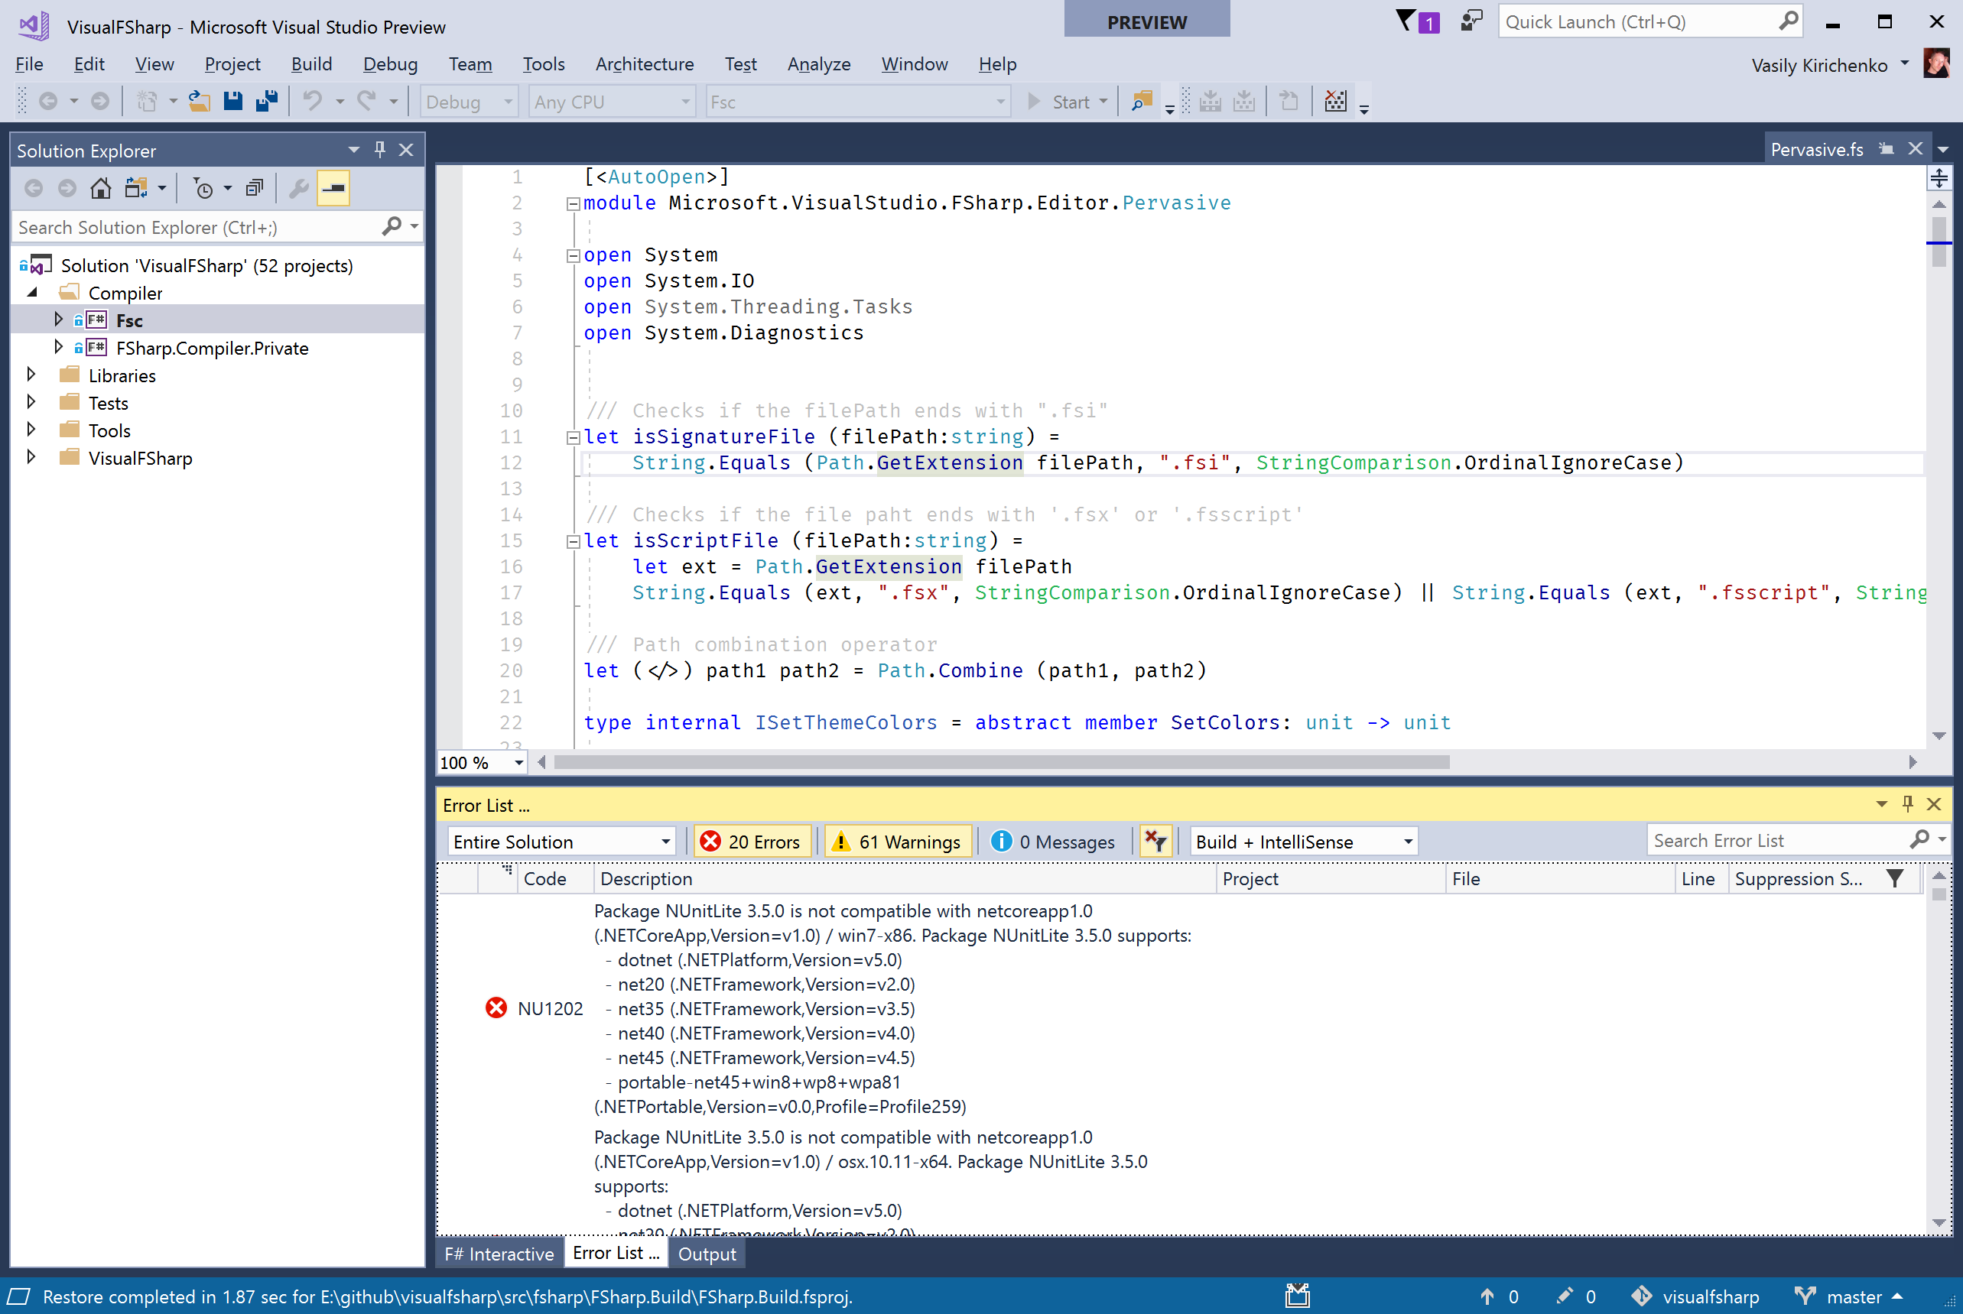Click the Home icon in Solution Explorer

(x=99, y=188)
